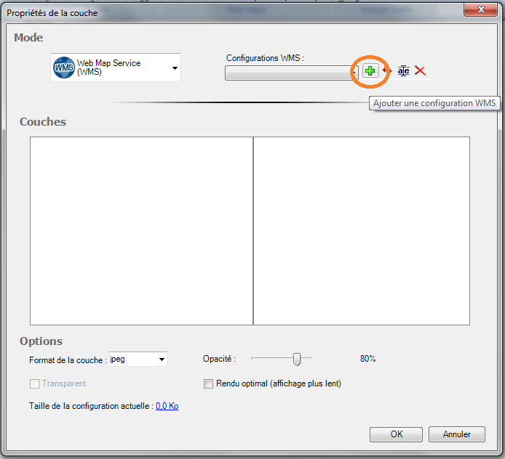Screen dimensions: 505x459
Task: Click inside the left Couches list panel
Action: [x=141, y=230]
